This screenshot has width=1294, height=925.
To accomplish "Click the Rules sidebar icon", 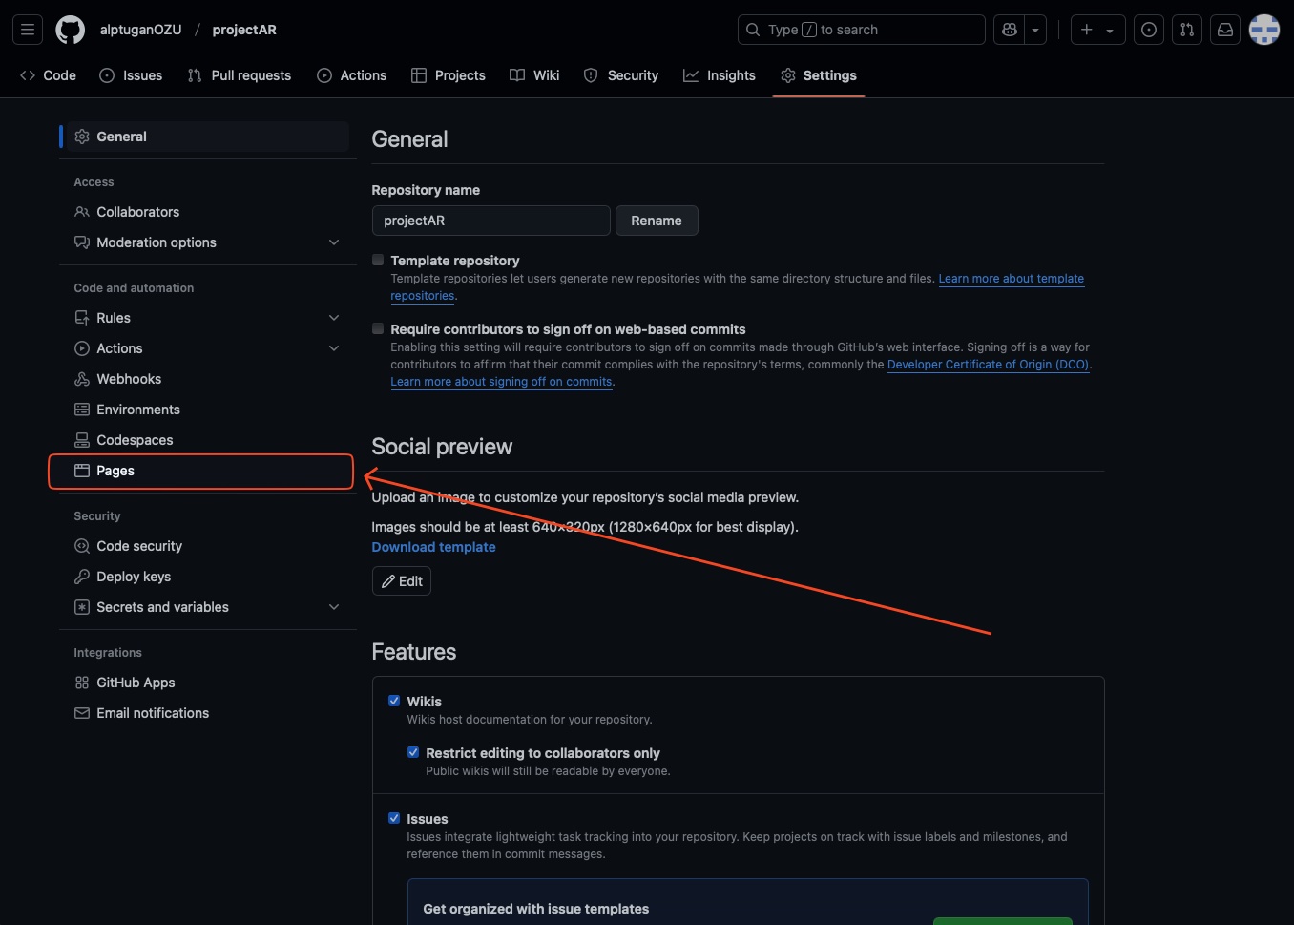I will pyautogui.click(x=82, y=318).
